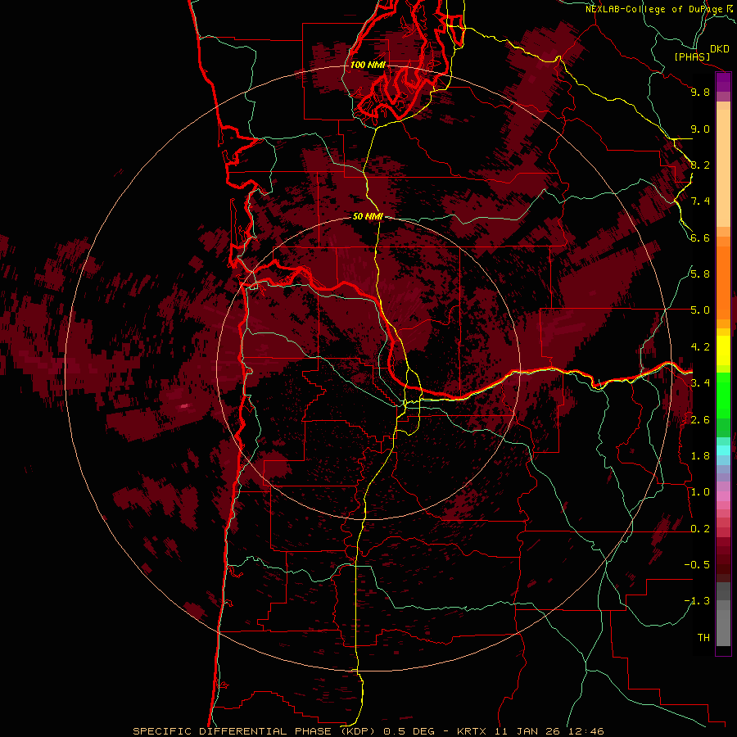Viewport: 737px width, 737px height.
Task: Click the 3.4 scale value
Action: 700,383
